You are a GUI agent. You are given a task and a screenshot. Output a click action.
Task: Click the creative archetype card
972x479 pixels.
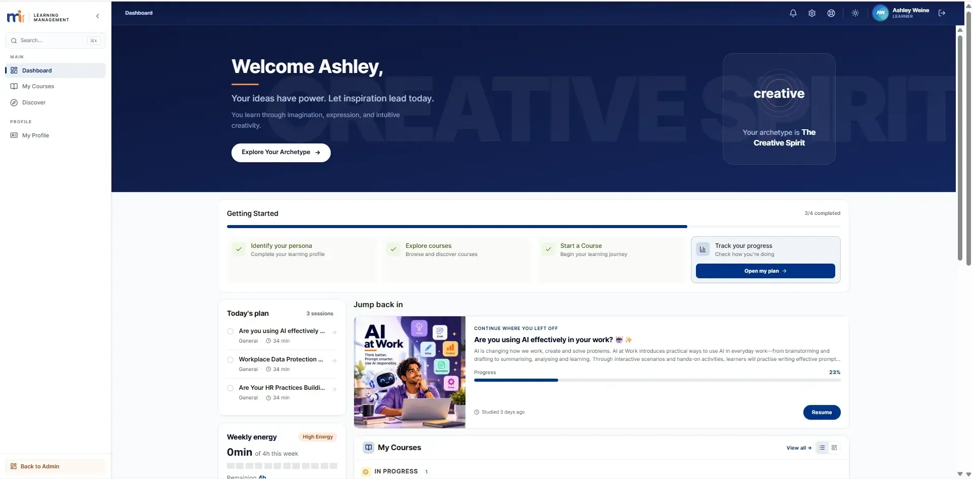tap(779, 109)
